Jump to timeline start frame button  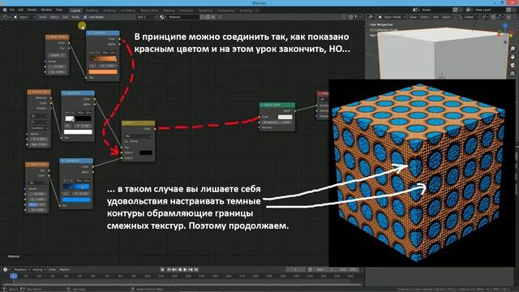pos(169,269)
